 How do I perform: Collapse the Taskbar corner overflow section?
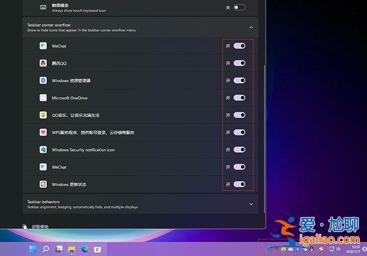click(x=251, y=27)
